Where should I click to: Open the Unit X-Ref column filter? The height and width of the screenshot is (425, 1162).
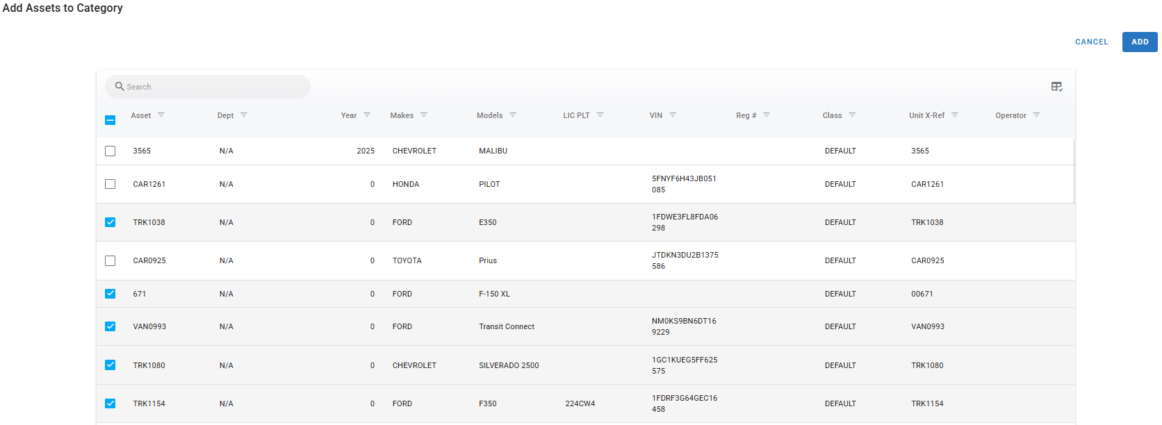pyautogui.click(x=955, y=115)
